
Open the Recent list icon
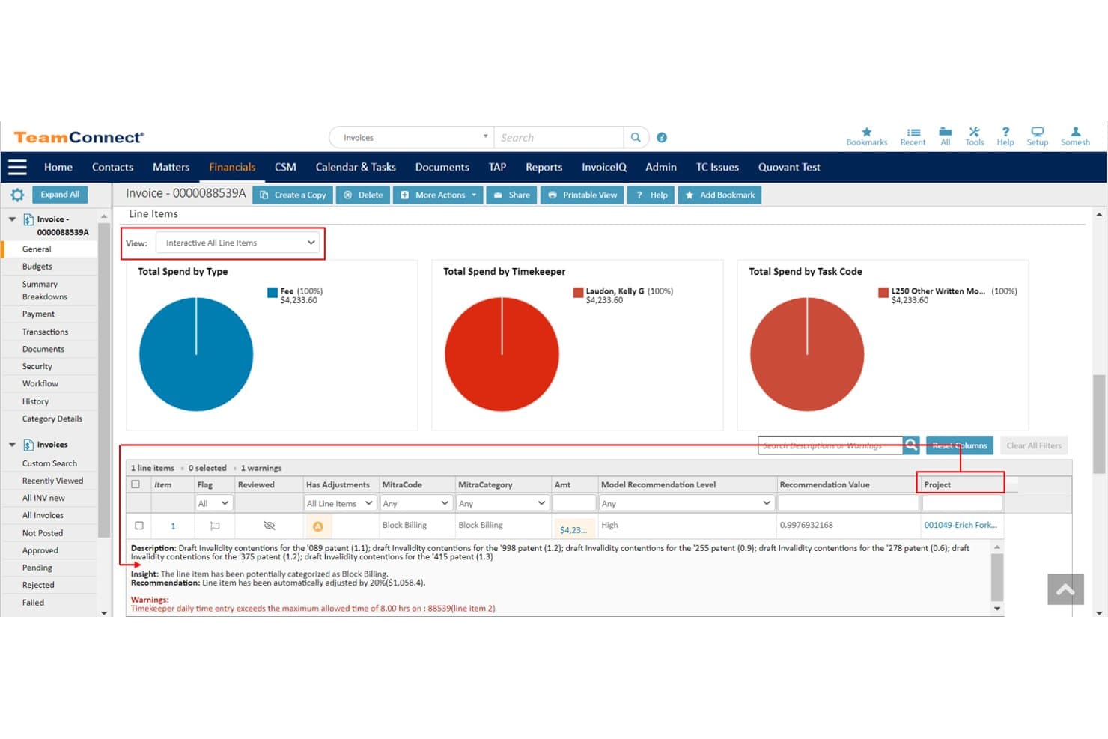coord(913,132)
